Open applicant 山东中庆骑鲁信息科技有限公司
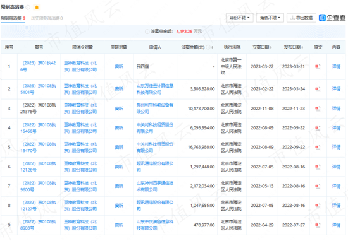The width and height of the screenshot is (348, 241). pyautogui.click(x=154, y=225)
